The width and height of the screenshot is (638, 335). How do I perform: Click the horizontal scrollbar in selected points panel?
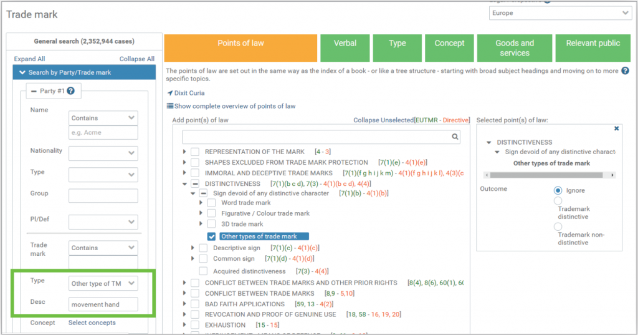548,175
